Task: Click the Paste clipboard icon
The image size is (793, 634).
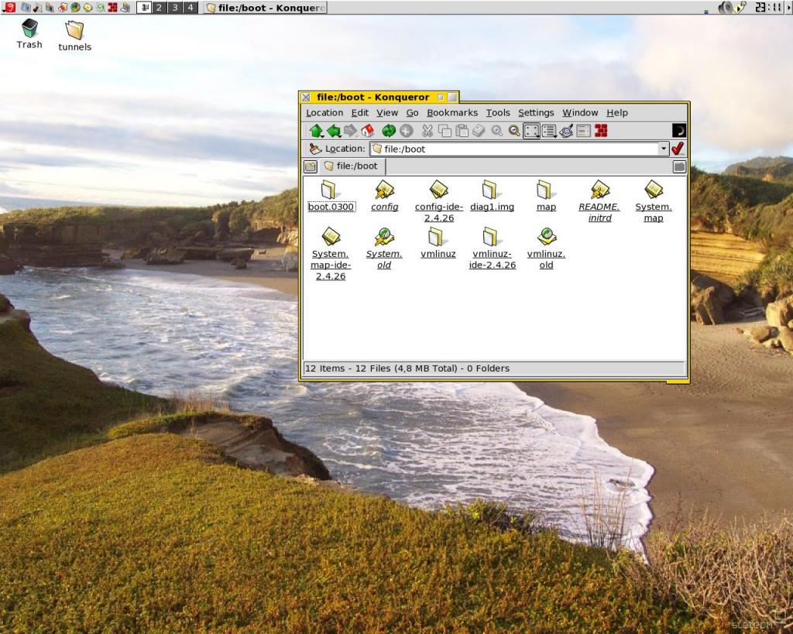Action: (462, 131)
